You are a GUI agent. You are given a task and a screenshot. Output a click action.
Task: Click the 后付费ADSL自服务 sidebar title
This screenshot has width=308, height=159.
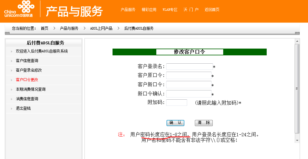coord(45,43)
